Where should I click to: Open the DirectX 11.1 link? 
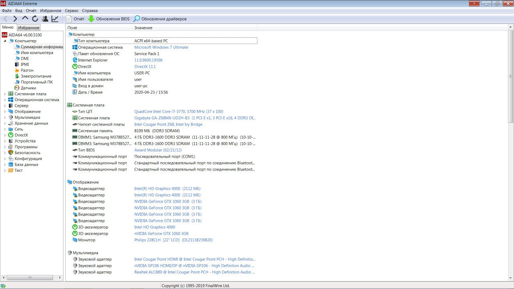click(145, 67)
